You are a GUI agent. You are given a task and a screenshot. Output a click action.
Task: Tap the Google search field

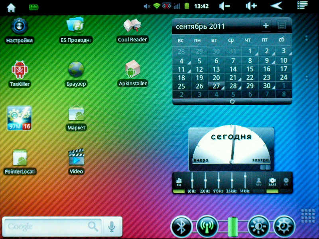[x=48, y=227]
